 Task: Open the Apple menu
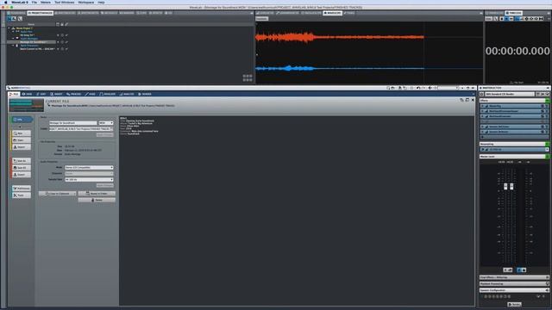coord(5,2)
